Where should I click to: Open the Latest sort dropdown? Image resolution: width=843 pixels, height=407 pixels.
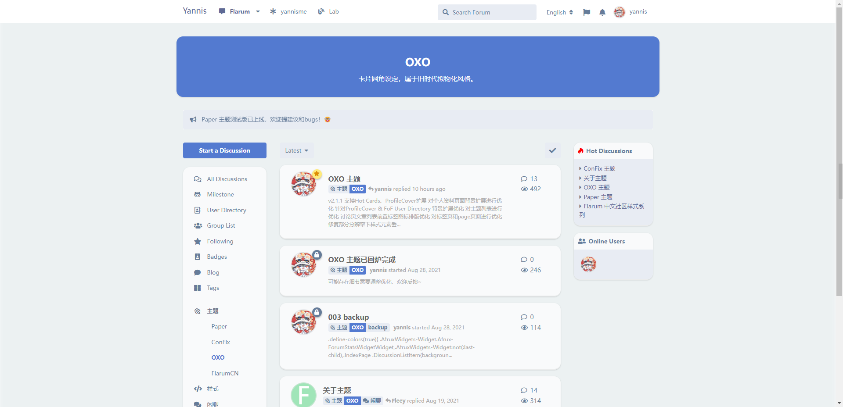(297, 150)
